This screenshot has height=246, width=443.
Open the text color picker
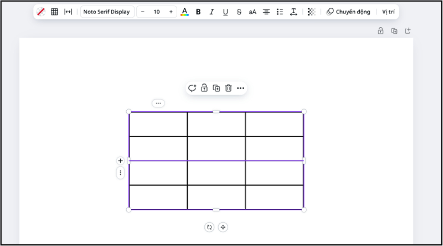pyautogui.click(x=184, y=12)
